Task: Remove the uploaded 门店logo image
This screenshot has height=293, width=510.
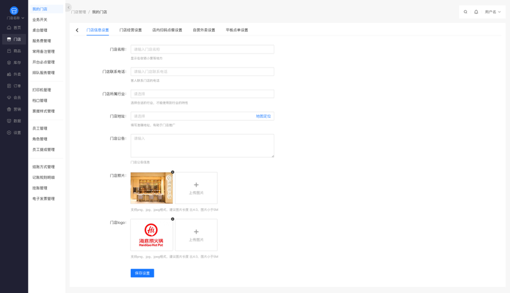Action: [173, 219]
